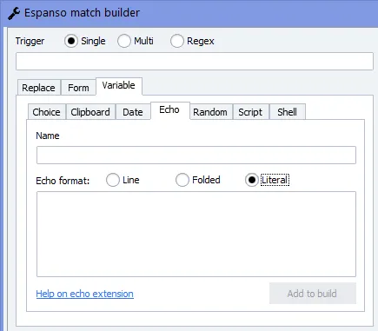Choose the Line echo format
This screenshot has height=331, width=378.
113,180
